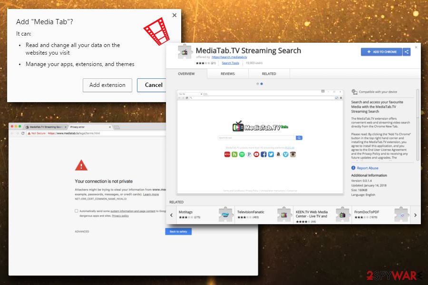The height and width of the screenshot is (285, 428).
Task: Click the Instagram icon in the preview
Action: tap(293, 154)
